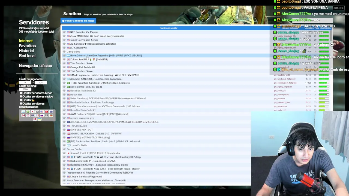Toggle Germany flag region filter
349x196 pixels.
pos(51,115)
